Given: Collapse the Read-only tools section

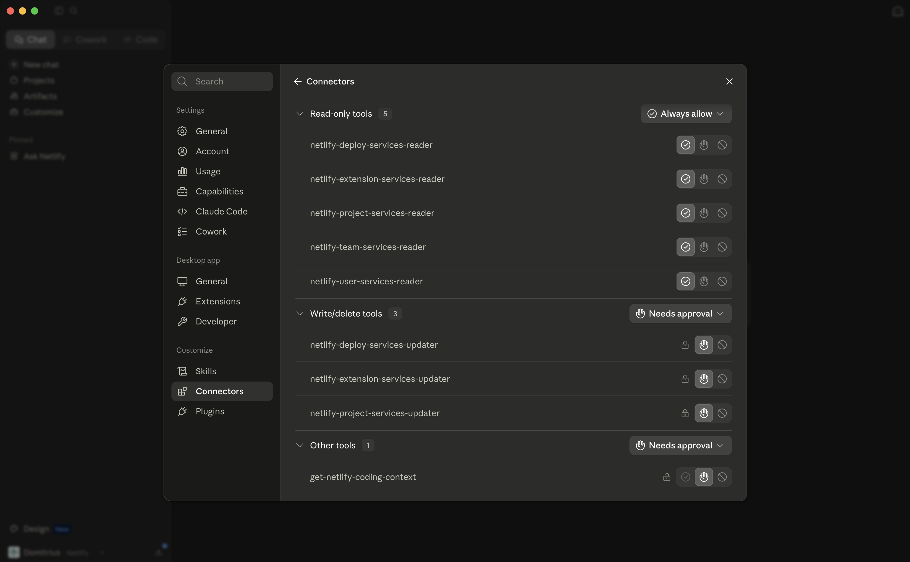Looking at the screenshot, I should pyautogui.click(x=299, y=114).
